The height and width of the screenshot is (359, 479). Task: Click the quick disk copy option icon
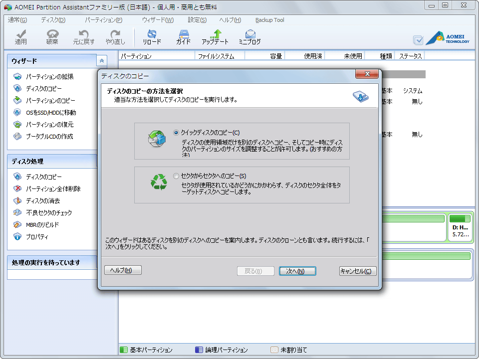click(x=157, y=139)
